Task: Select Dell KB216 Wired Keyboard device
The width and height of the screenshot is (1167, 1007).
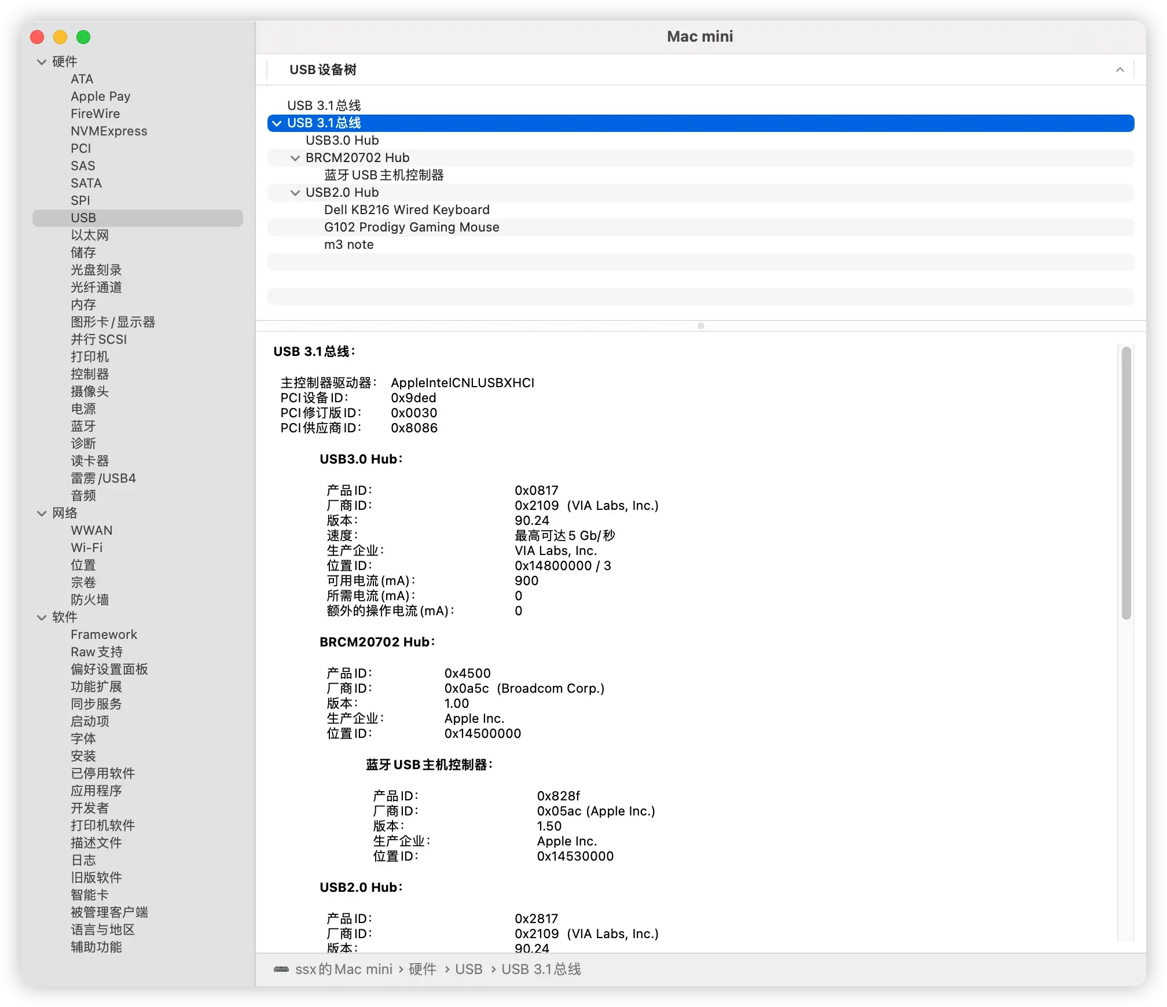Action: tap(406, 210)
